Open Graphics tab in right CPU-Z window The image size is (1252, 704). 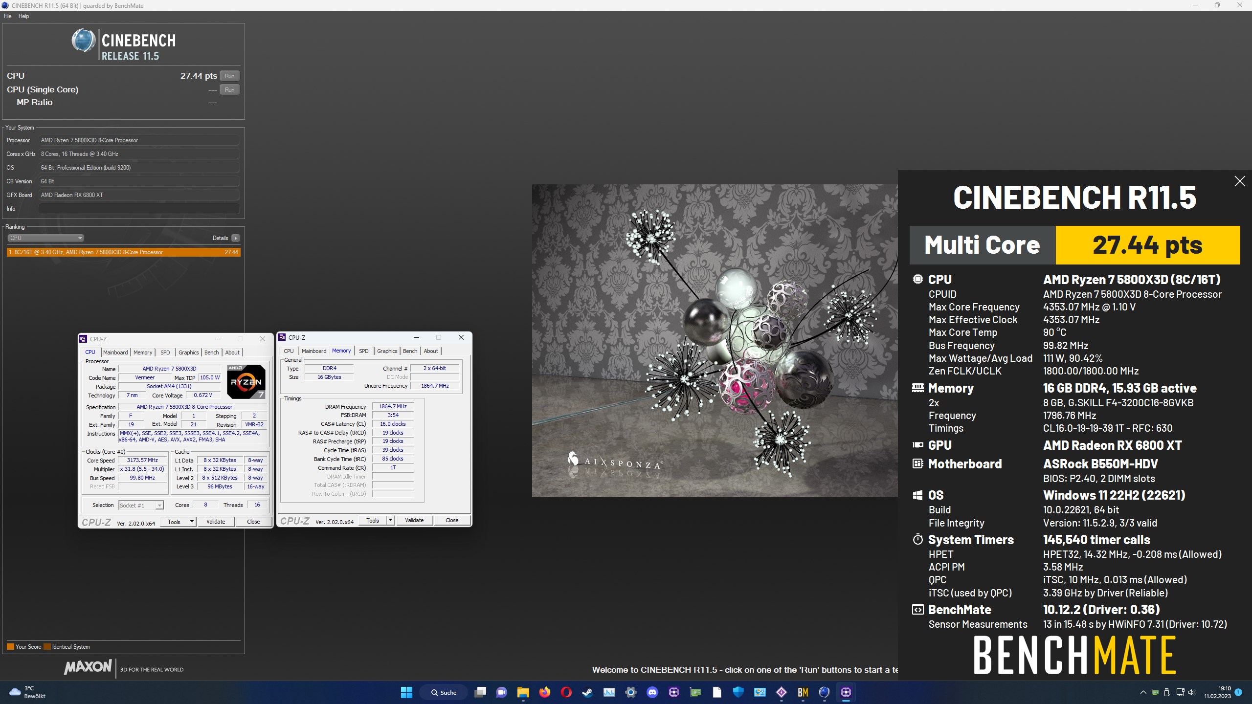pos(387,351)
